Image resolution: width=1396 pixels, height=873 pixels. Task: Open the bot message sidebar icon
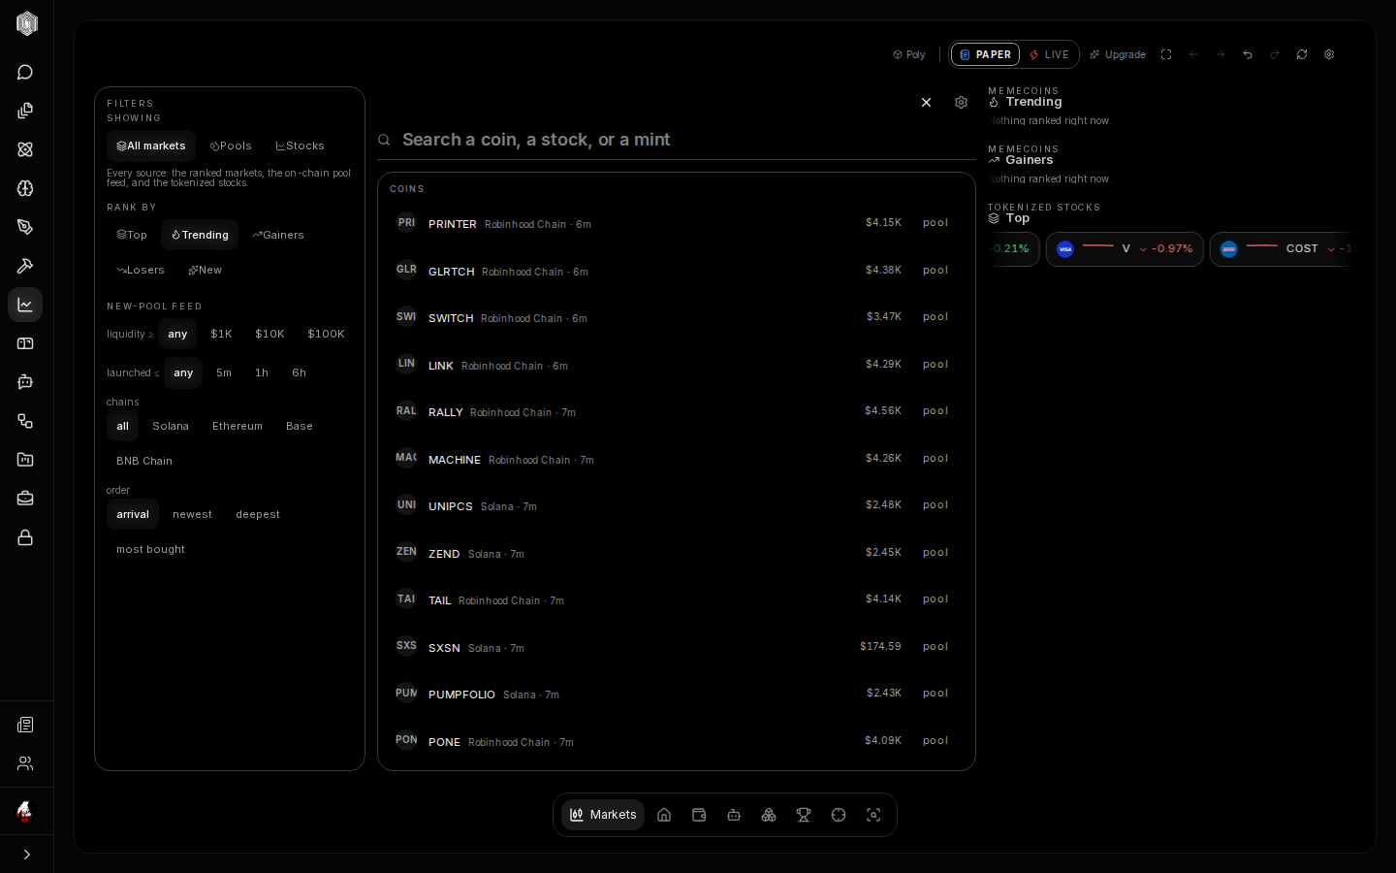point(25,382)
